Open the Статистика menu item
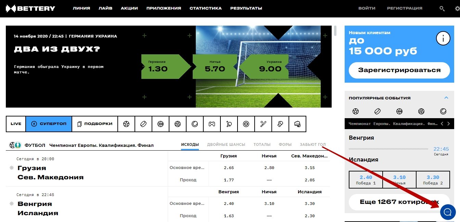 205,8
